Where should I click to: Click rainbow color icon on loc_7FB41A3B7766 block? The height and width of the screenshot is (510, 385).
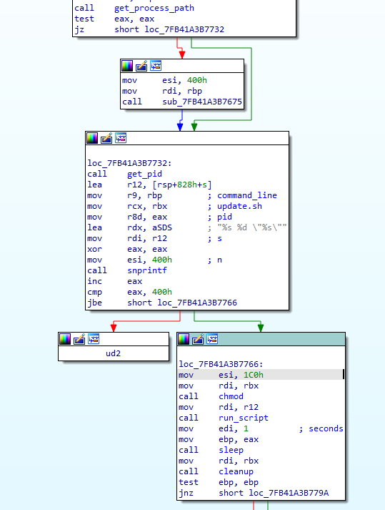pyautogui.click(x=184, y=339)
